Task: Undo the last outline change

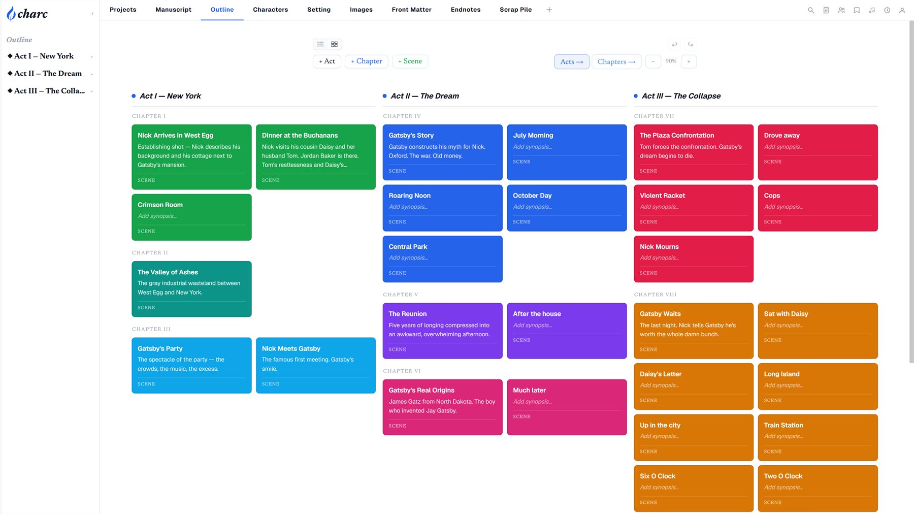Action: pyautogui.click(x=674, y=44)
